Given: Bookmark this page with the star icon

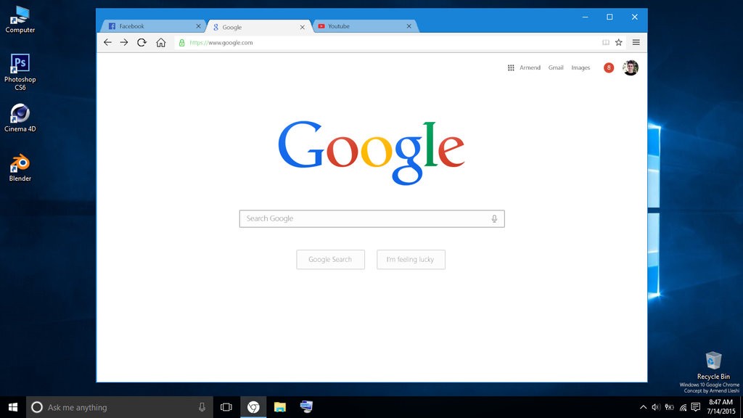Looking at the screenshot, I should point(619,43).
